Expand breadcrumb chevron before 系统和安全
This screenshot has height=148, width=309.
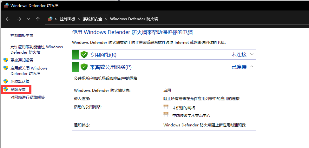[79, 19]
